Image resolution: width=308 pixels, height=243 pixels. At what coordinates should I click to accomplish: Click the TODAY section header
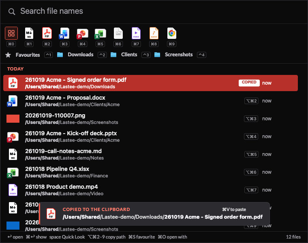click(x=15, y=69)
